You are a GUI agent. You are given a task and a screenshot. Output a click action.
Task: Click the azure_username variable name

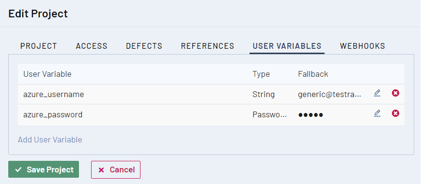[54, 95]
